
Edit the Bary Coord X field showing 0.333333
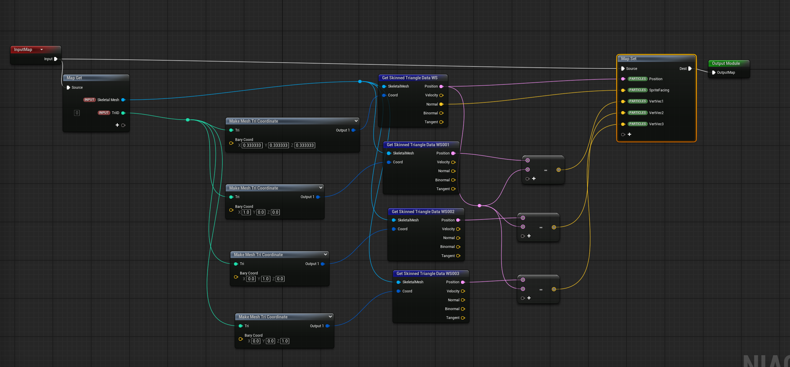coord(252,146)
